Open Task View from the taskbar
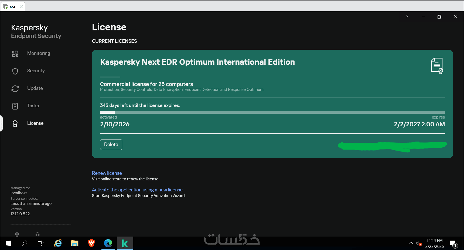 click(x=41, y=243)
